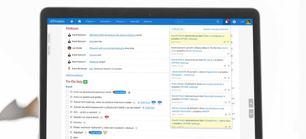Check off Cron na ukončování premium tarifů
The height and width of the screenshot is (139, 306).
(x=67, y=92)
